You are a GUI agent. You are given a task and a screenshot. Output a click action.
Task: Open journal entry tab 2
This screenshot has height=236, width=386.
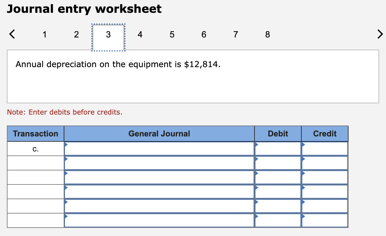[x=77, y=34]
